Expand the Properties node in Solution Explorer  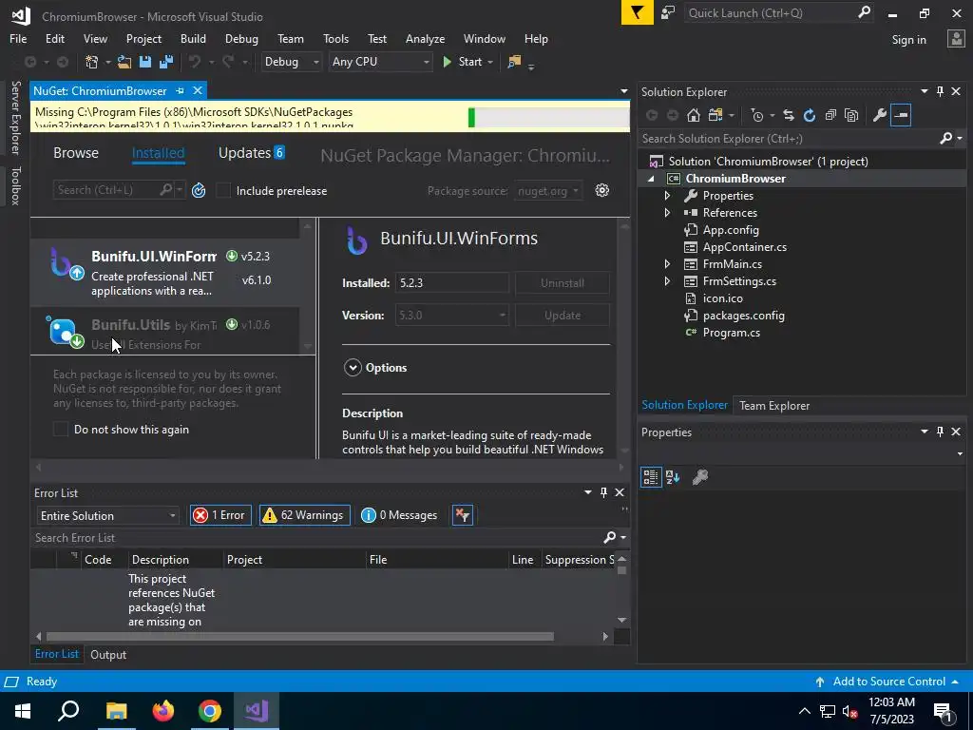coord(667,196)
